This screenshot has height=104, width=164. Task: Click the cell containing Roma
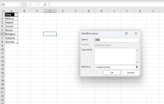click(11, 30)
